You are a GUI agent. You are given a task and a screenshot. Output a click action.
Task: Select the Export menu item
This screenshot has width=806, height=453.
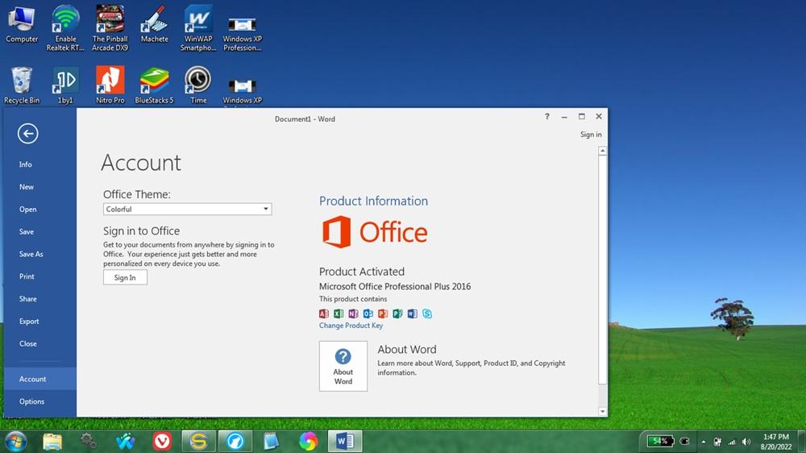click(29, 322)
